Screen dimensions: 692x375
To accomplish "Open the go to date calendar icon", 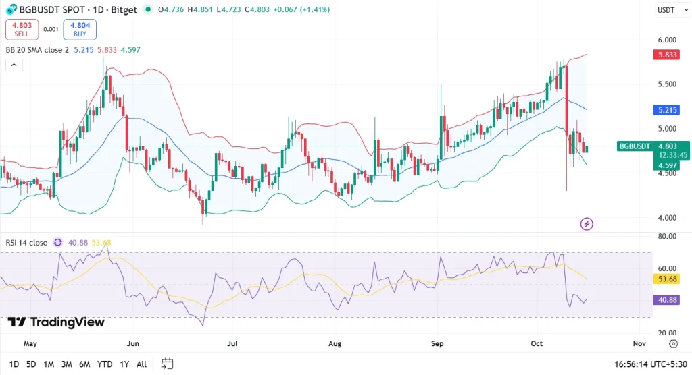I will [x=168, y=364].
